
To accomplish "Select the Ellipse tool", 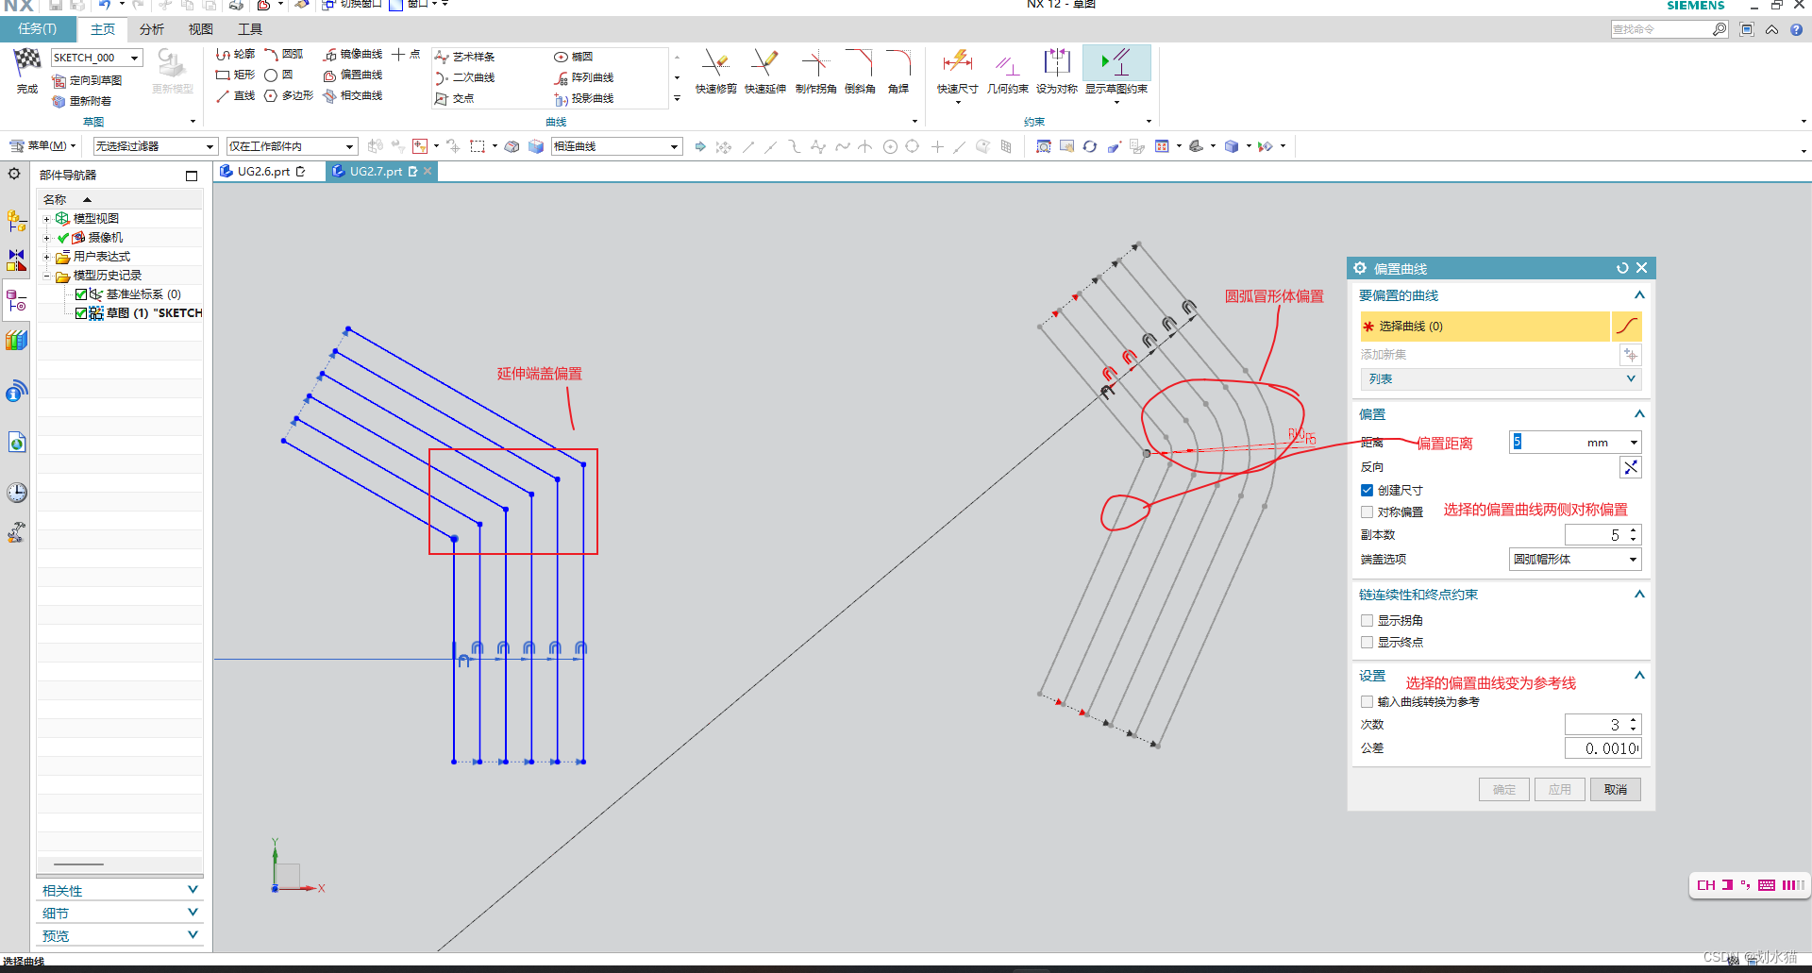I will [x=574, y=57].
